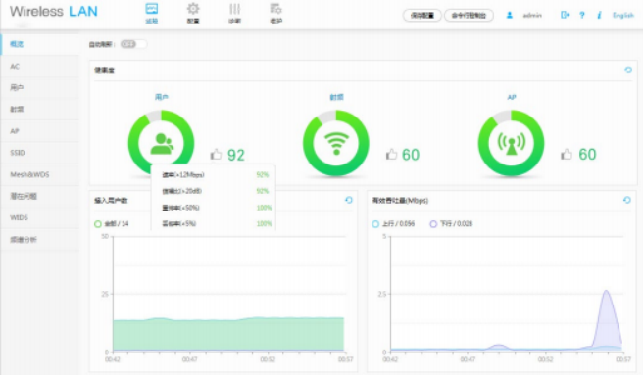Click tooltip row "(<5%)" showing 100%
Screen dimensions: 644x375
pos(216,223)
